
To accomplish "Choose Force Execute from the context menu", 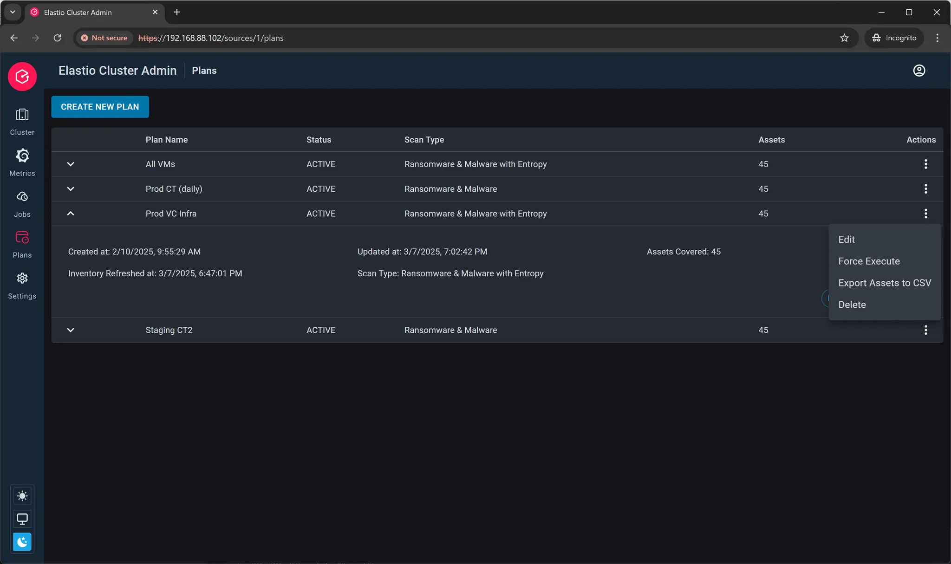I will [x=885, y=261].
